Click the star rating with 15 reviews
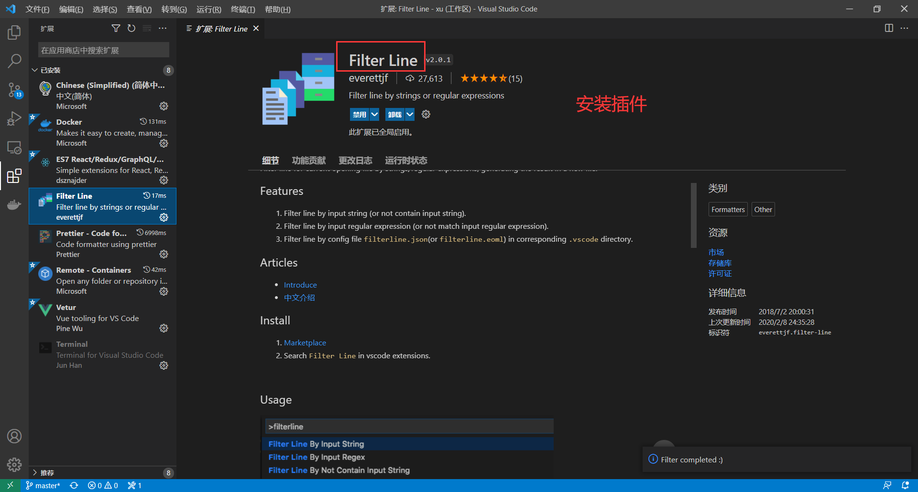 (491, 78)
